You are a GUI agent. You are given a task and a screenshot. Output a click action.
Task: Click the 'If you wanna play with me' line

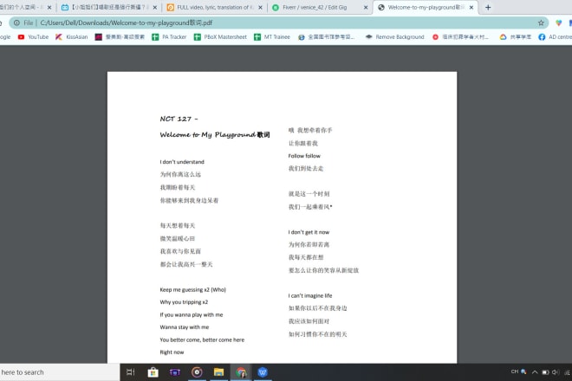192,315
